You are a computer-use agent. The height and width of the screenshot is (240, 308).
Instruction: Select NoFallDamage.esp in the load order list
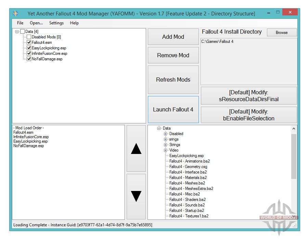coord(29,146)
